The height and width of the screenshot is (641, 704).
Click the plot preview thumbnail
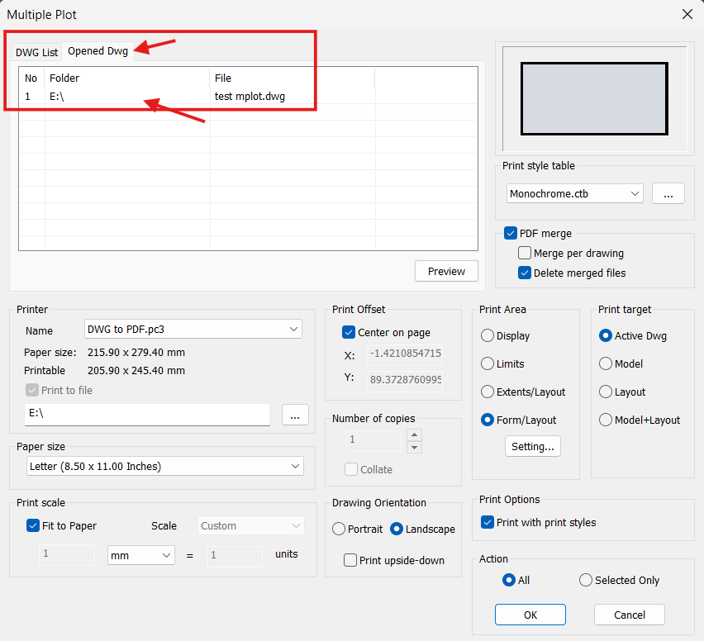click(594, 99)
